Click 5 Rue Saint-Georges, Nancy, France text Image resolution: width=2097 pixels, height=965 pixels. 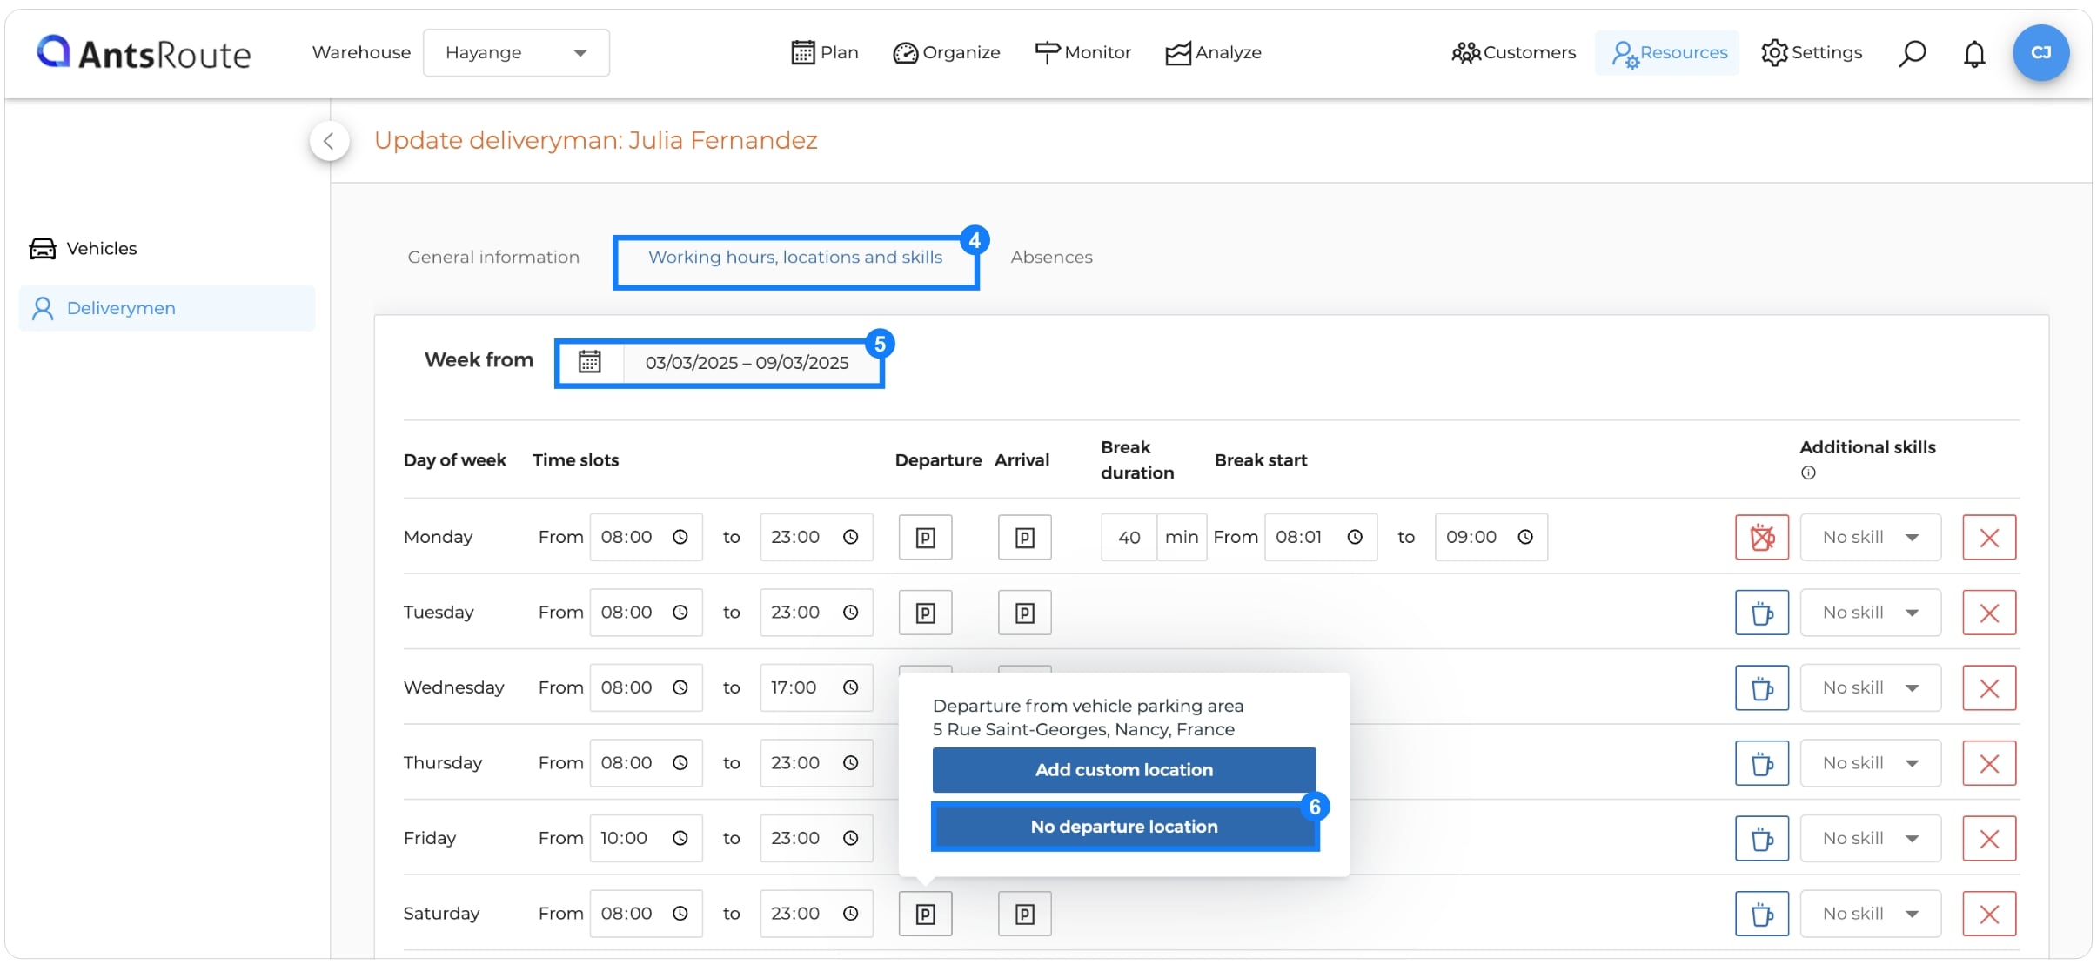(x=1083, y=730)
